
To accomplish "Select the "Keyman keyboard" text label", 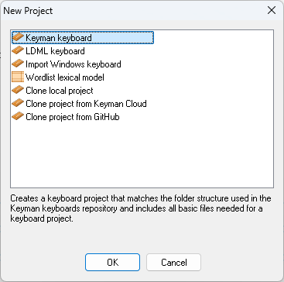I will point(59,38).
